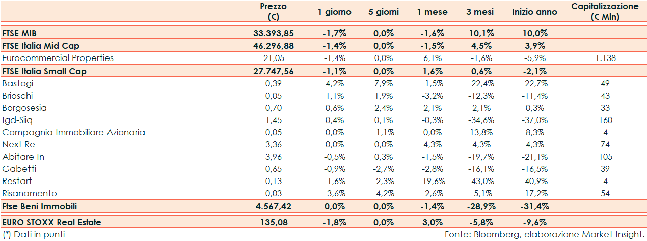Select the Risanamento stock name
Screen dimensions: 647x241
pyautogui.click(x=29, y=193)
